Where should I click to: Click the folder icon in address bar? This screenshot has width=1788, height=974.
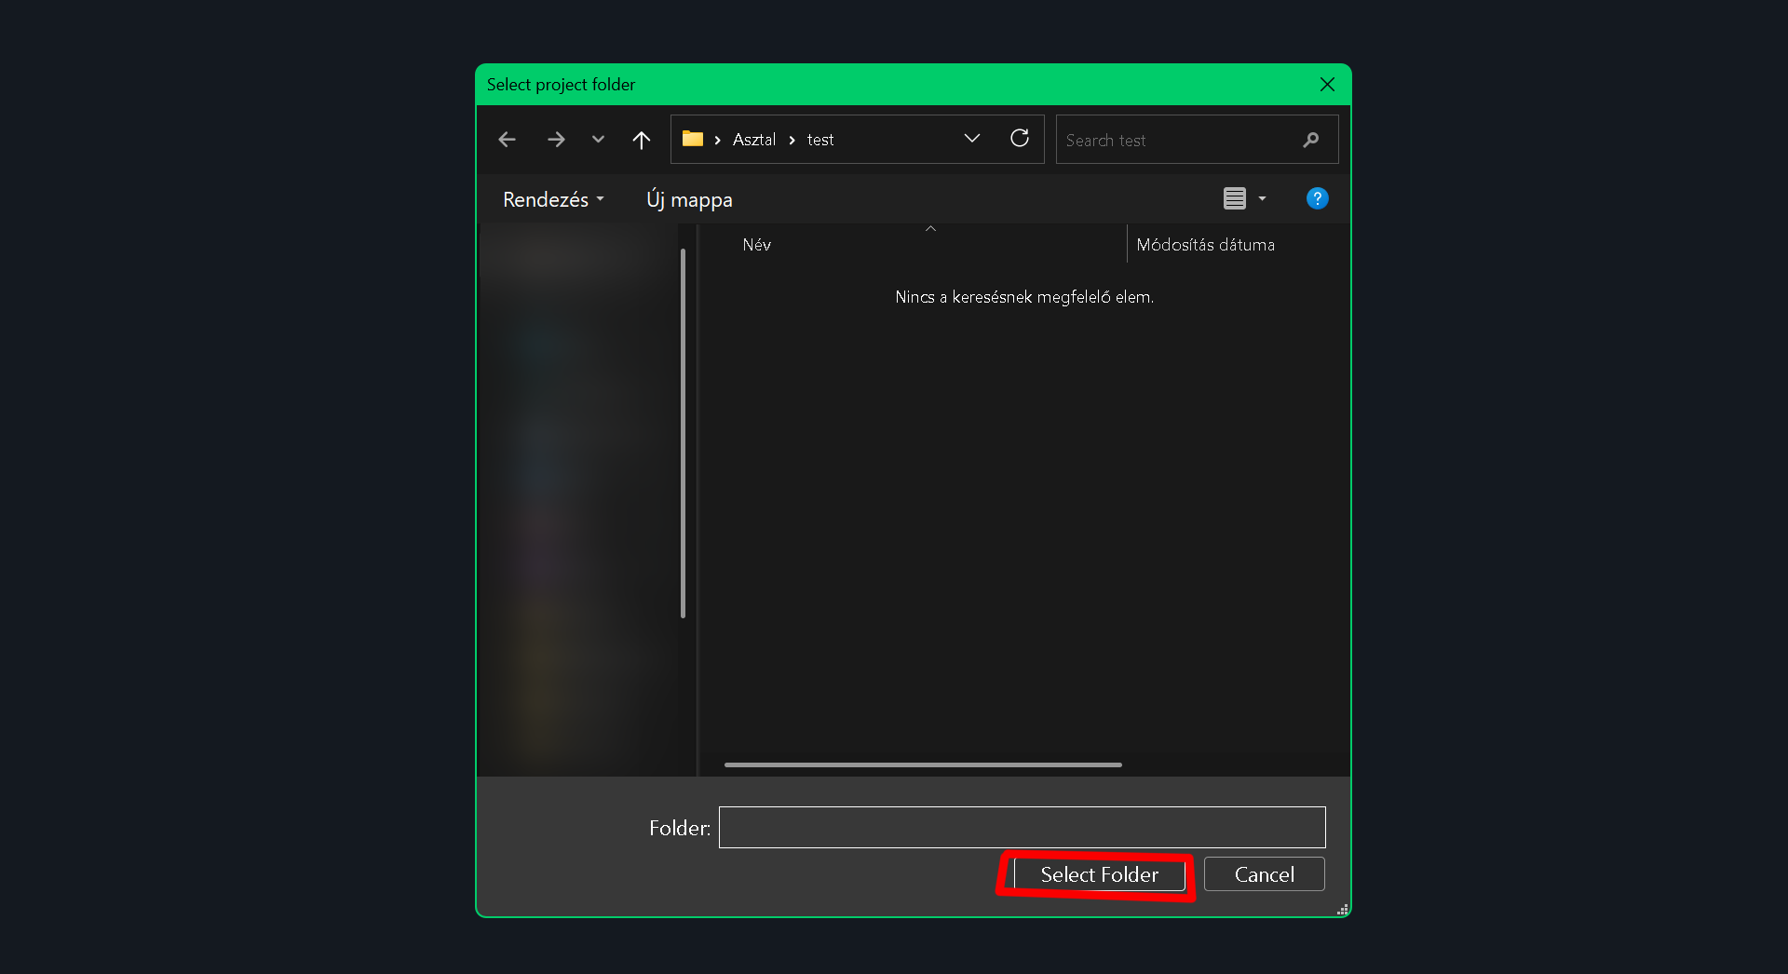692,140
